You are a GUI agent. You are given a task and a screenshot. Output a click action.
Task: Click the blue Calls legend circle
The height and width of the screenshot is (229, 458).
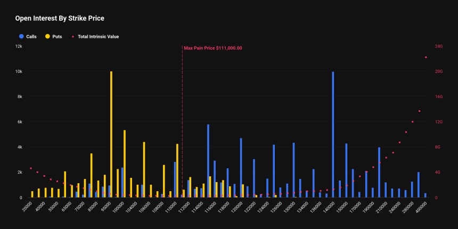[x=21, y=37]
